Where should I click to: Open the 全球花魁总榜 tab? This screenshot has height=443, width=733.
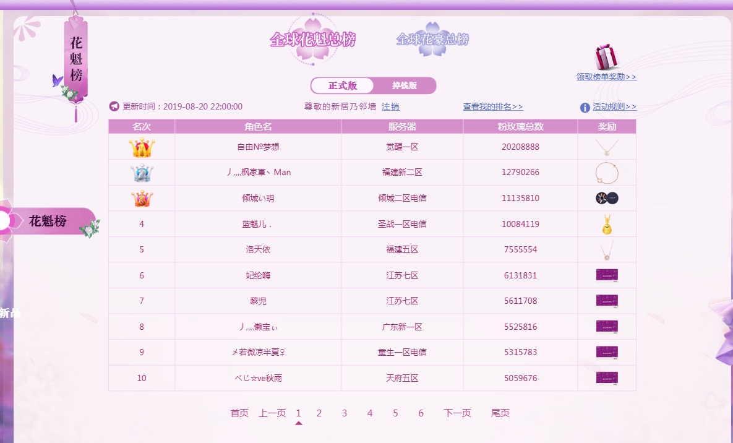click(x=313, y=40)
